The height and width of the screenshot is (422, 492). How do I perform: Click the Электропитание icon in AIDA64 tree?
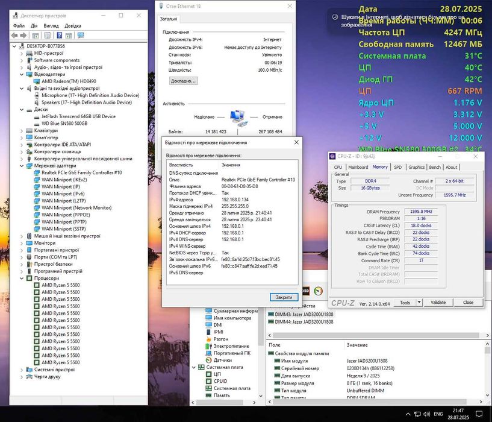(x=208, y=347)
